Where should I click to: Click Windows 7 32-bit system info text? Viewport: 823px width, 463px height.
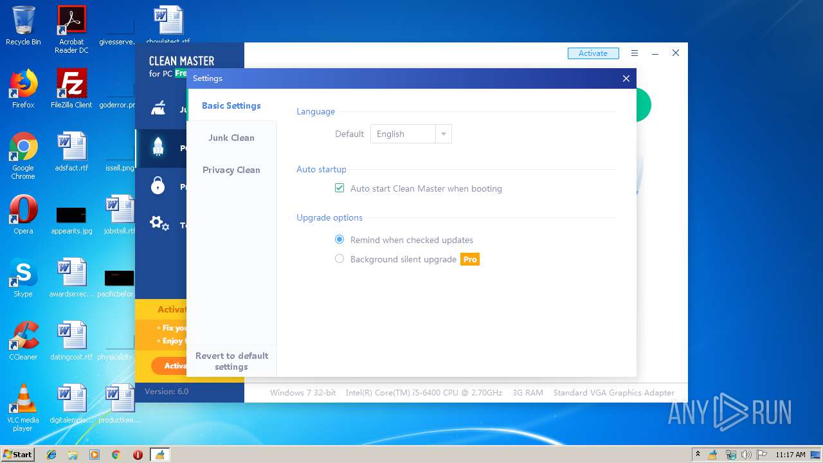pos(303,392)
